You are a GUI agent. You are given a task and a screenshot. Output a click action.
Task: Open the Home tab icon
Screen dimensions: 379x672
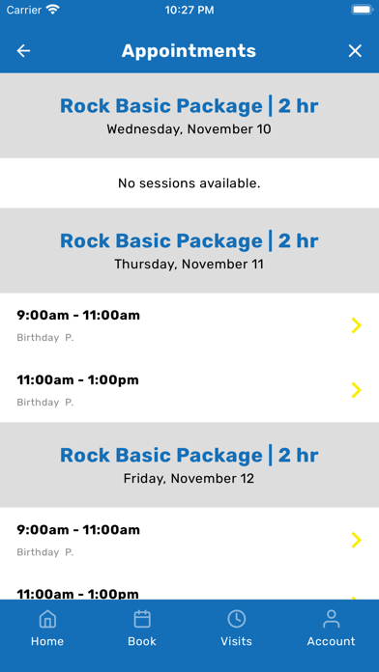pyautogui.click(x=47, y=619)
